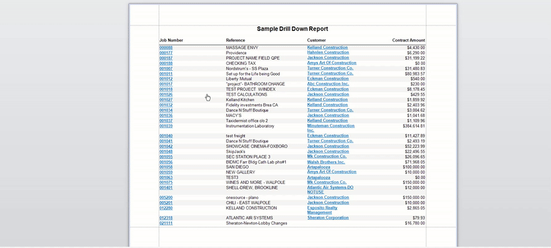Viewport: 551px width, 248px height.
Task: Open job number 012280 link
Action: tap(166, 209)
